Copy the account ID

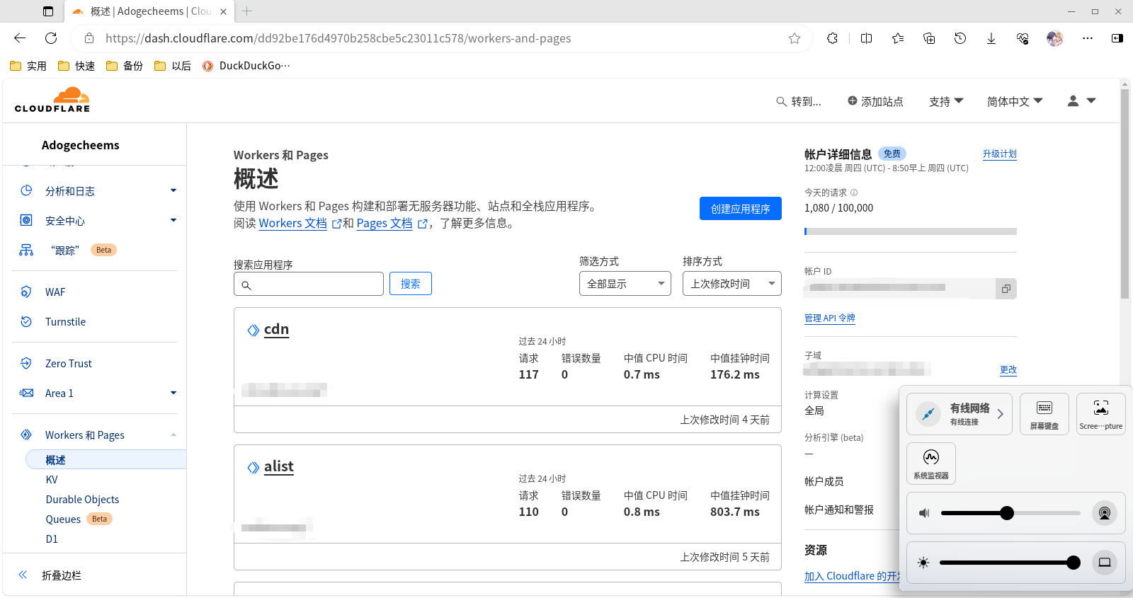(x=1006, y=289)
